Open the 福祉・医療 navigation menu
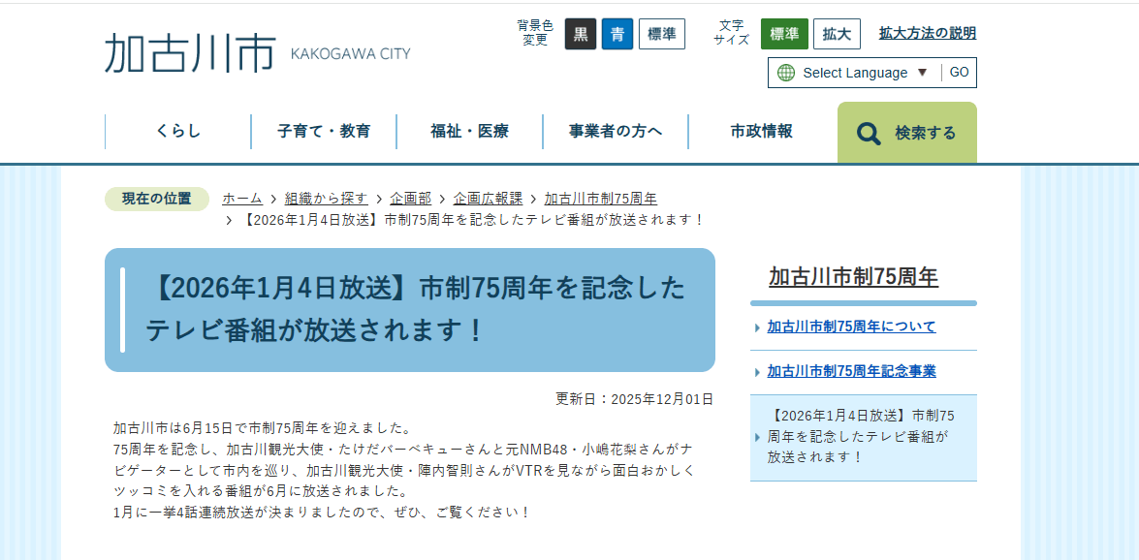Screen dimensions: 1139x560 [x=469, y=132]
